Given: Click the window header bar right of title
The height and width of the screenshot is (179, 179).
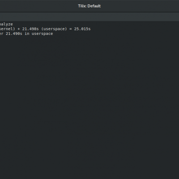Looking at the screenshot, I should click(140, 6).
